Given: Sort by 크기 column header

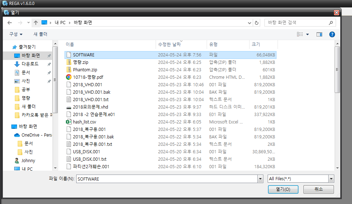Looking at the screenshot, I should [x=256, y=44].
